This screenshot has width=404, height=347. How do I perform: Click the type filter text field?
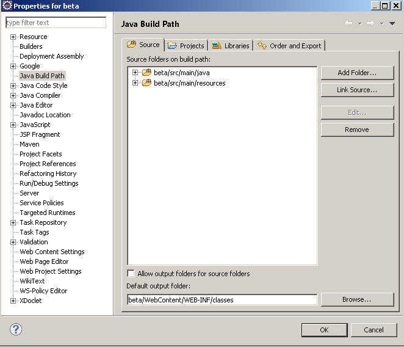[x=56, y=23]
